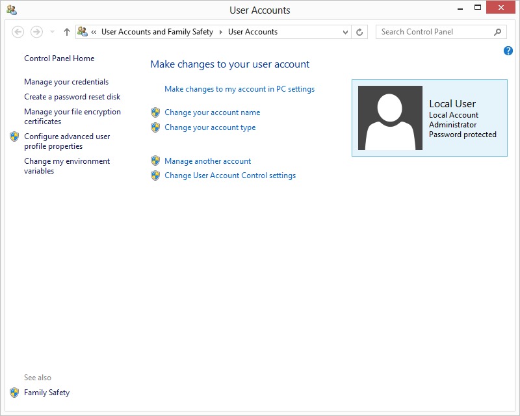Click the User Accounts icon in the title bar

tap(11, 10)
